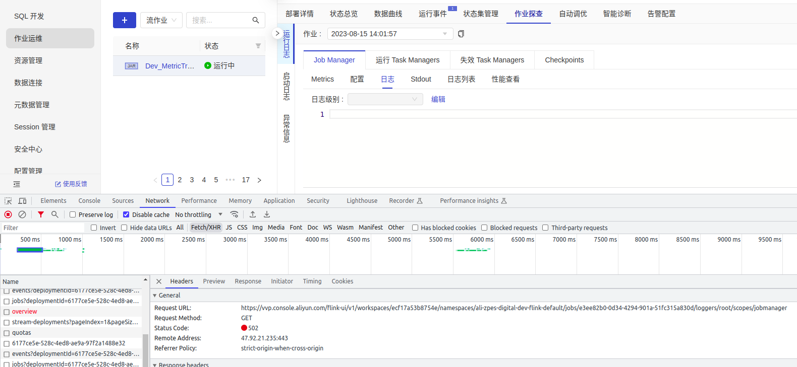Check Blocked requests checkbox
797x367 pixels.
(x=484, y=228)
